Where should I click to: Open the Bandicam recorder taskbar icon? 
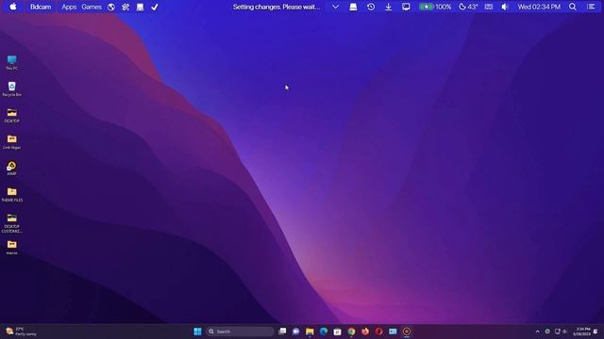click(x=407, y=331)
